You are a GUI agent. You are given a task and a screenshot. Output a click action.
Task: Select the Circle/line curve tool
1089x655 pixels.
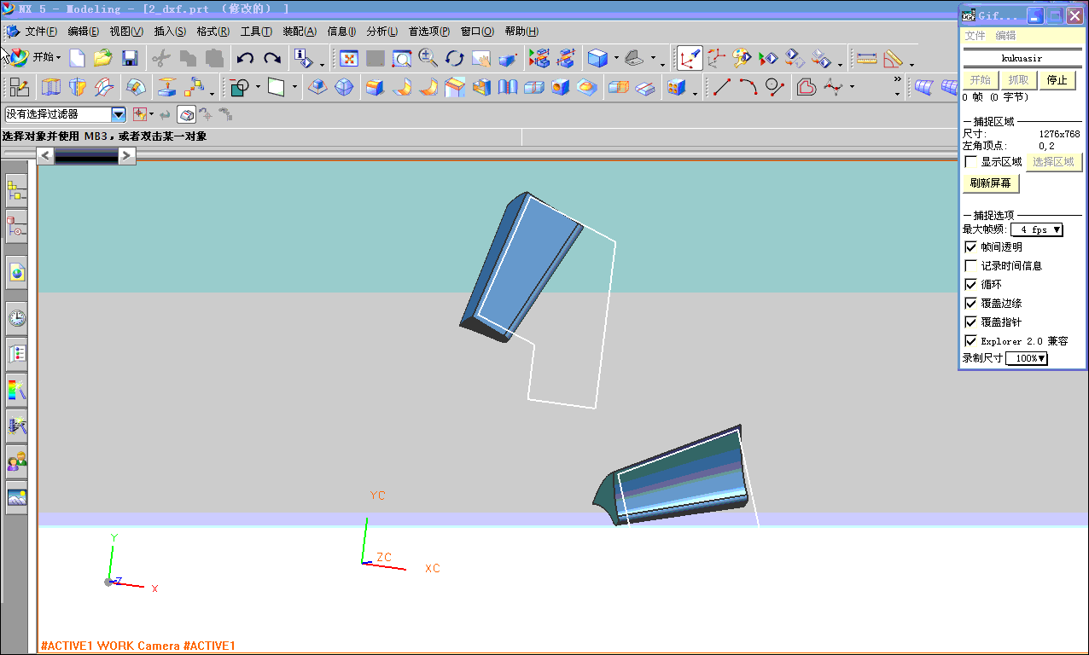click(x=775, y=87)
